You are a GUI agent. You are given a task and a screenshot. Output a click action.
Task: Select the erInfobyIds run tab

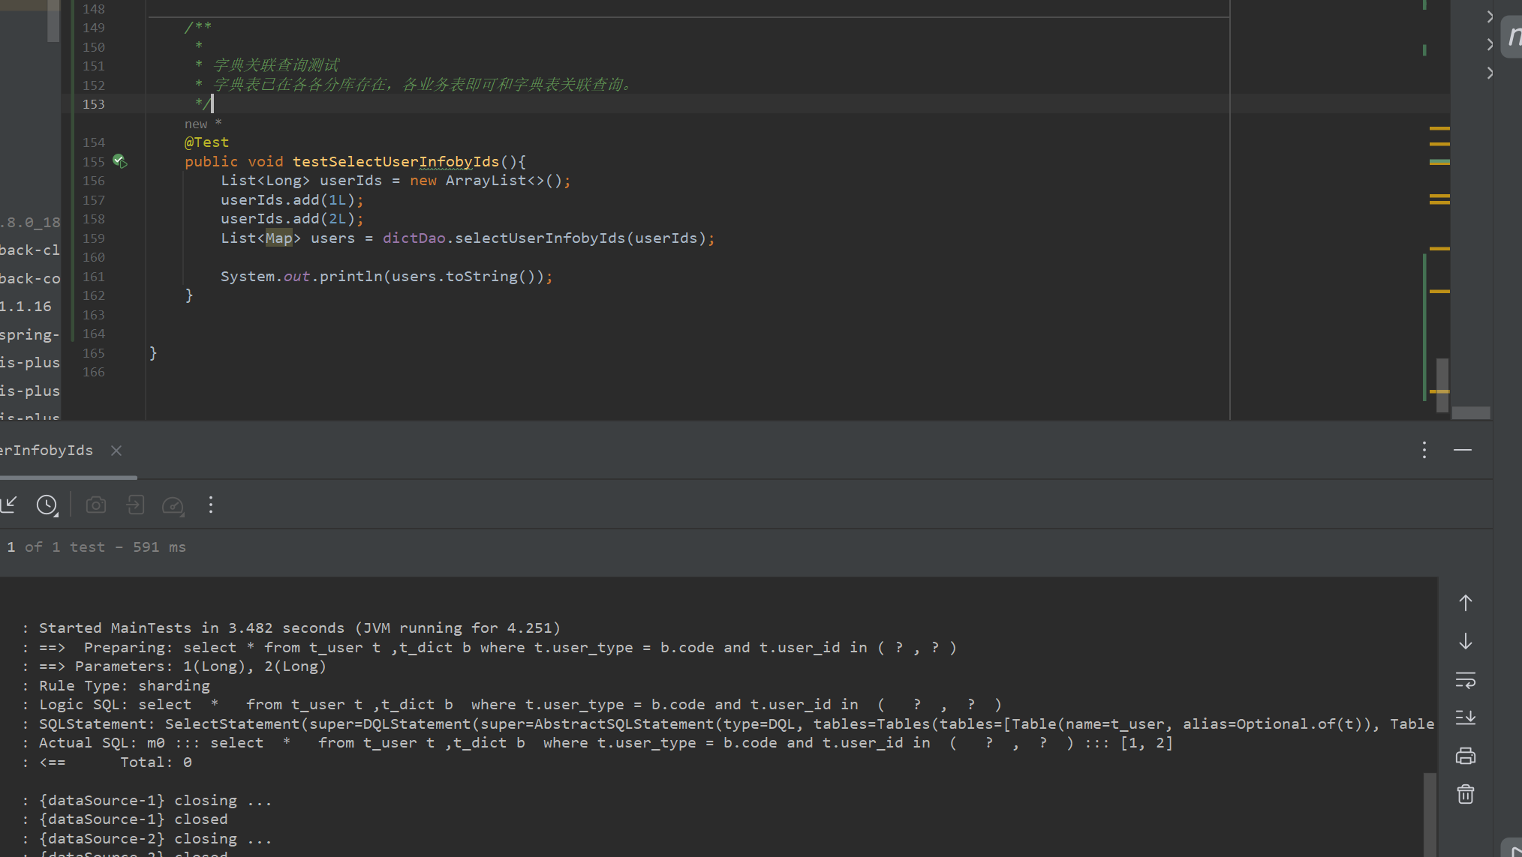47,451
